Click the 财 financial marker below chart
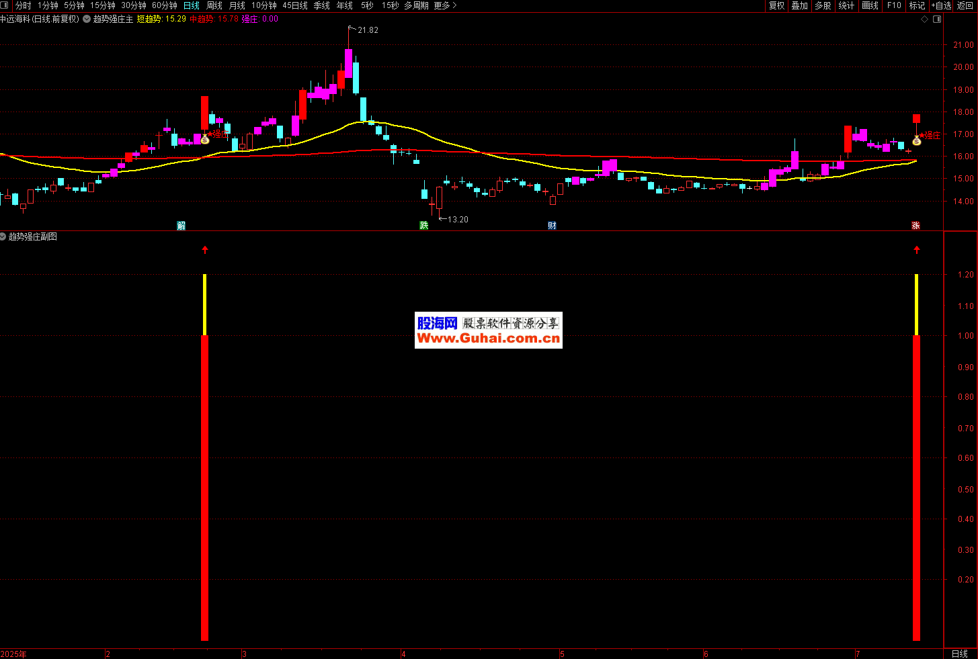978x659 pixels. click(x=552, y=226)
